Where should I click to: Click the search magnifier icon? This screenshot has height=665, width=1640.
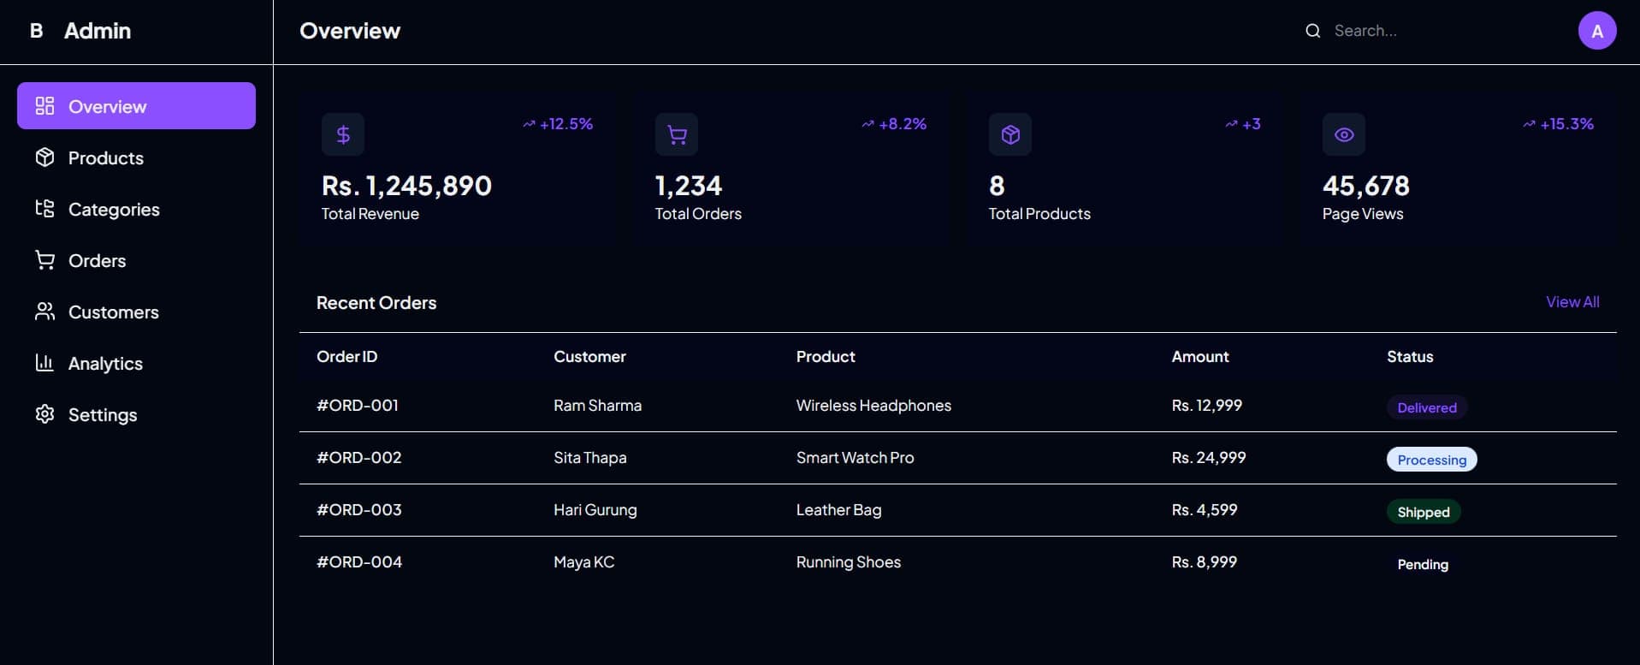click(1313, 31)
